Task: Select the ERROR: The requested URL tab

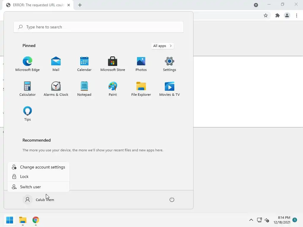Action: click(38, 5)
